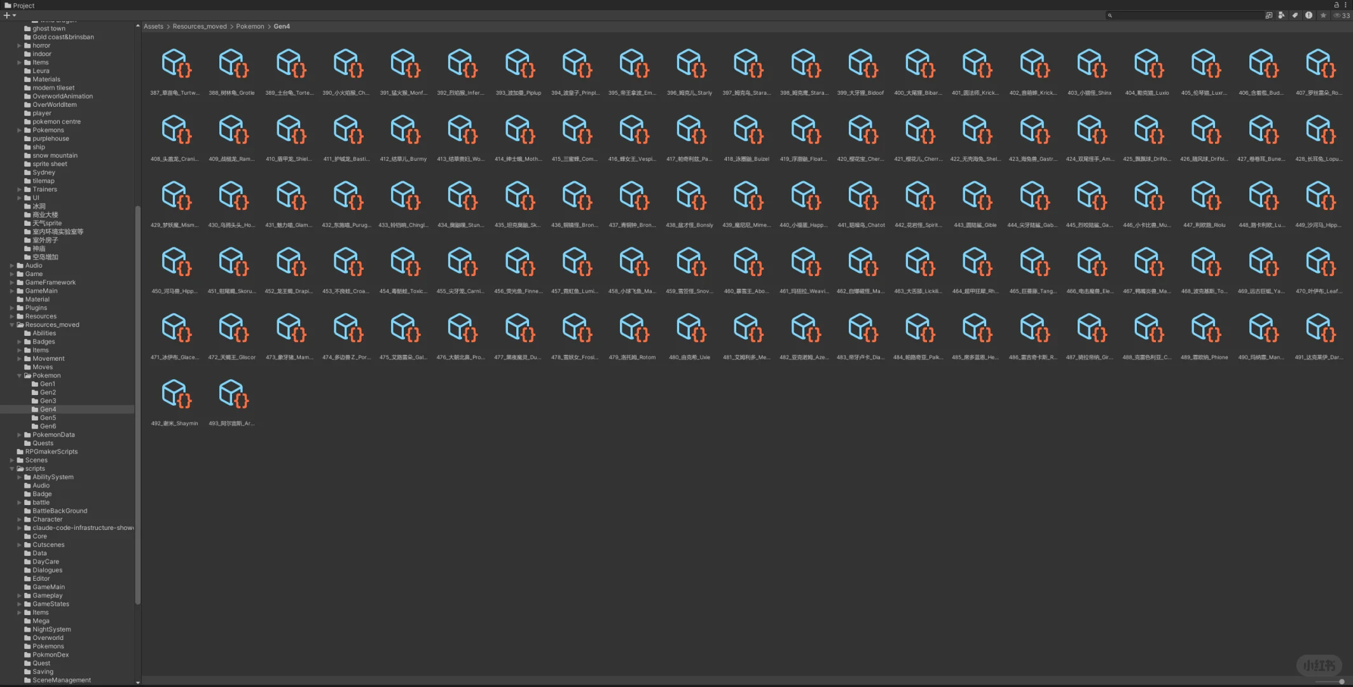Viewport: 1353px width, 687px height.
Task: Select the Gen5 folder in tree
Action: pos(48,418)
